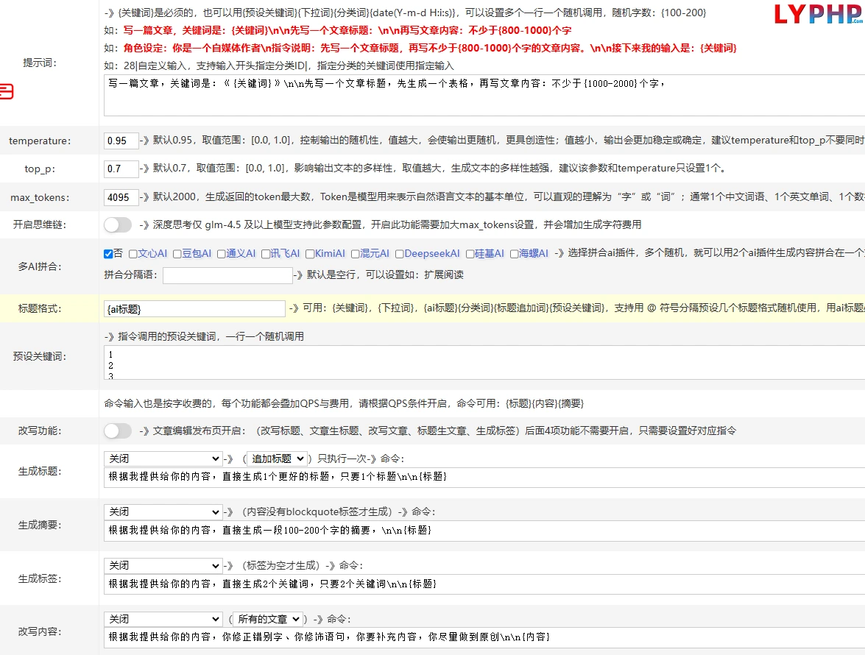
Task: Expand the 追加标题 dropdown
Action: click(277, 458)
